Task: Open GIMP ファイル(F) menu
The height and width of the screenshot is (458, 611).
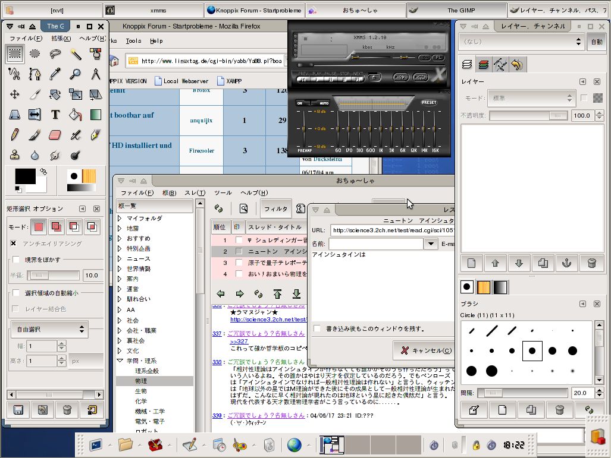Action: coord(26,38)
